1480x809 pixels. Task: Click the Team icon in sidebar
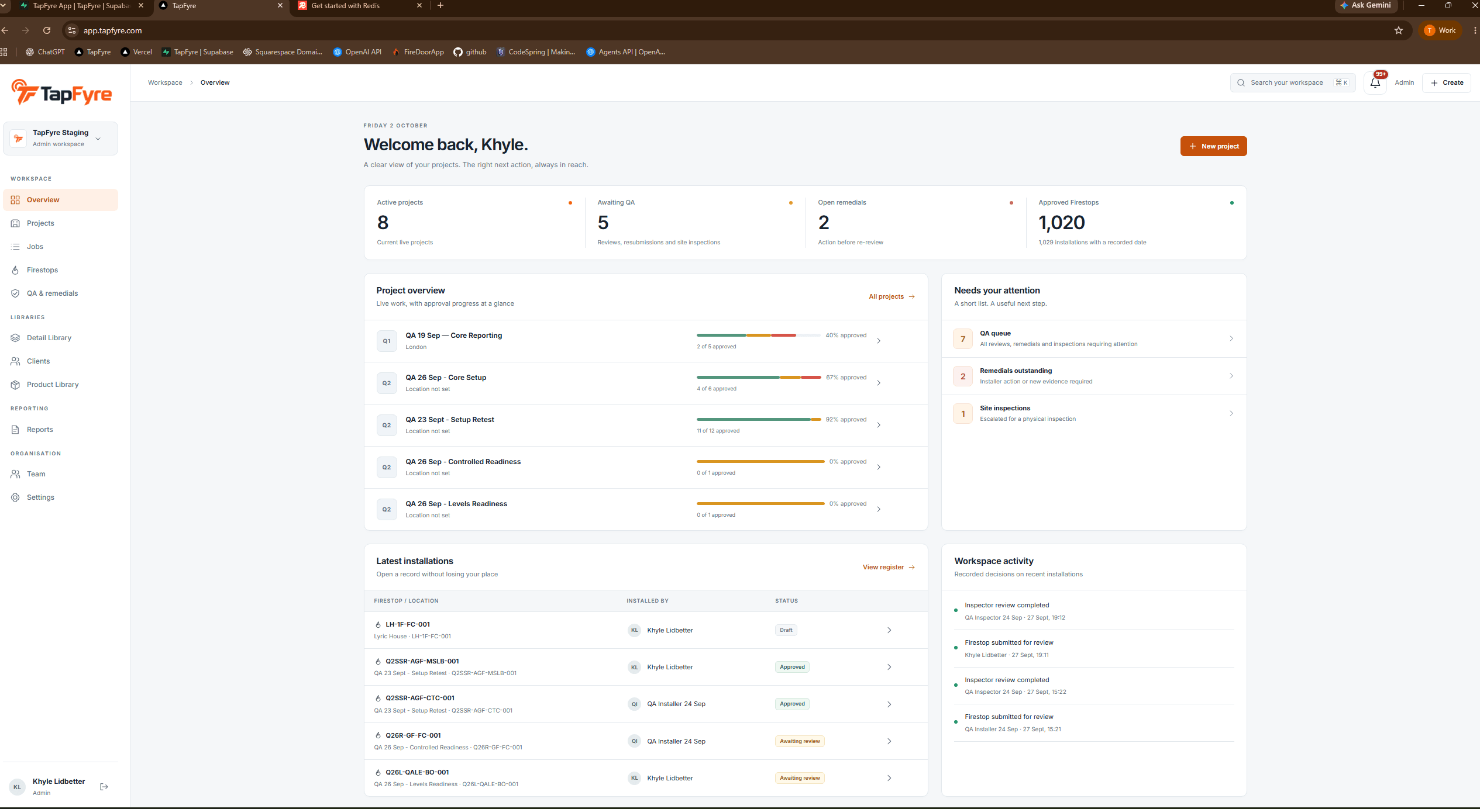(15, 474)
